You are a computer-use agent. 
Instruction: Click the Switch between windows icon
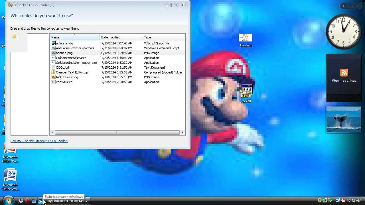40,201
